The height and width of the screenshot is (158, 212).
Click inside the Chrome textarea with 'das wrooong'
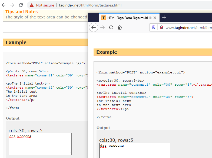point(40,144)
